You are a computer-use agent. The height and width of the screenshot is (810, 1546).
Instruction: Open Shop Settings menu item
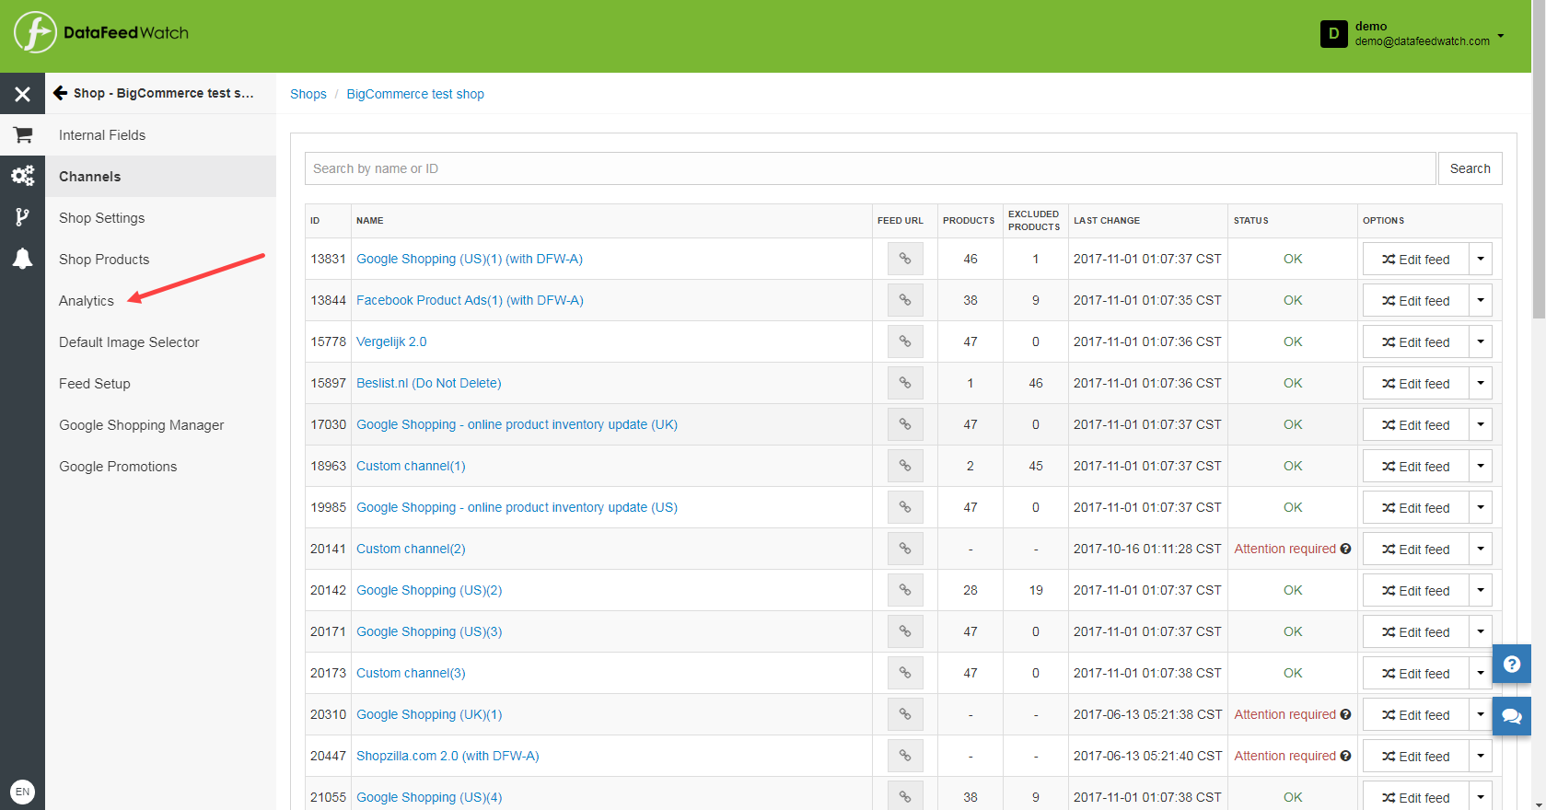160,218
